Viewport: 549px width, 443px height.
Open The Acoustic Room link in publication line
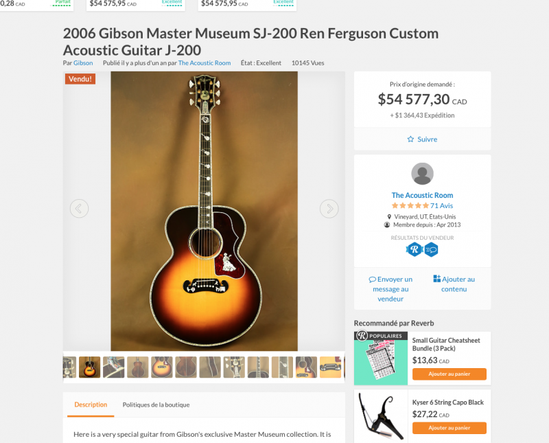205,63
